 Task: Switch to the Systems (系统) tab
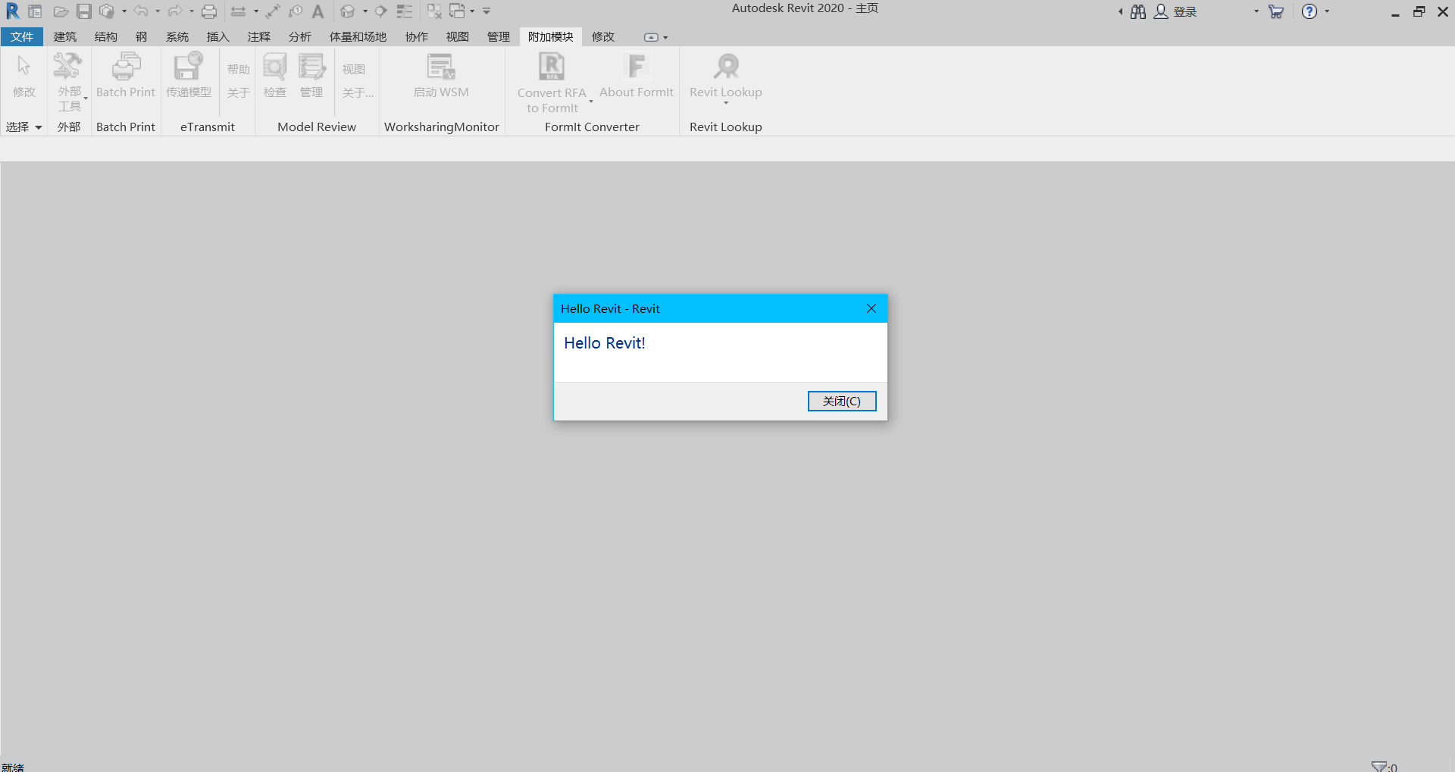177,36
